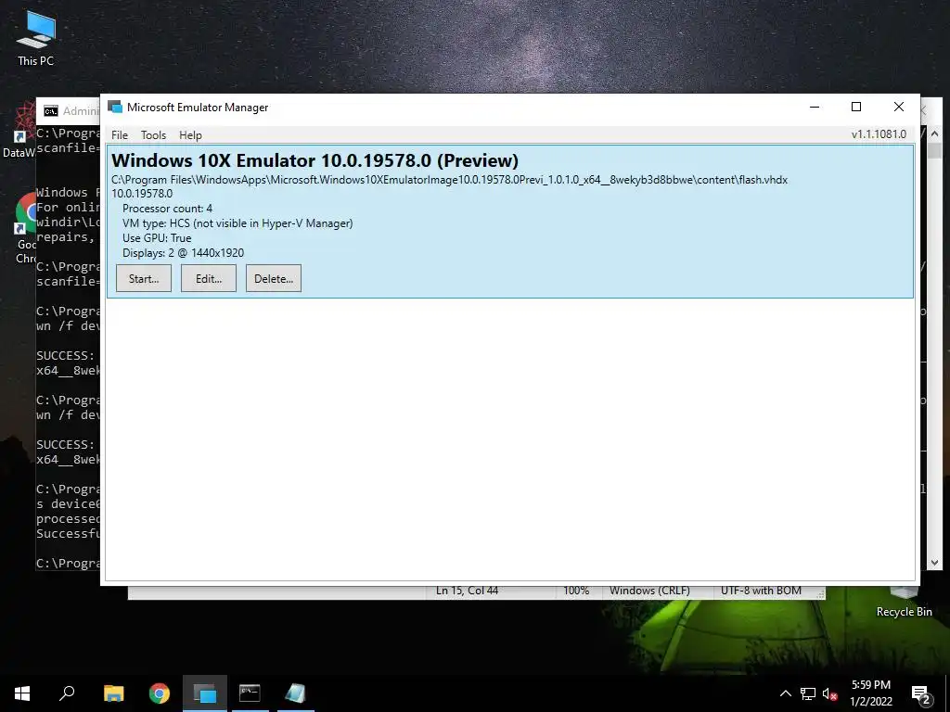Screen dimensions: 950x712
Task: Click the VM type: HCS line
Action: pyautogui.click(x=237, y=223)
